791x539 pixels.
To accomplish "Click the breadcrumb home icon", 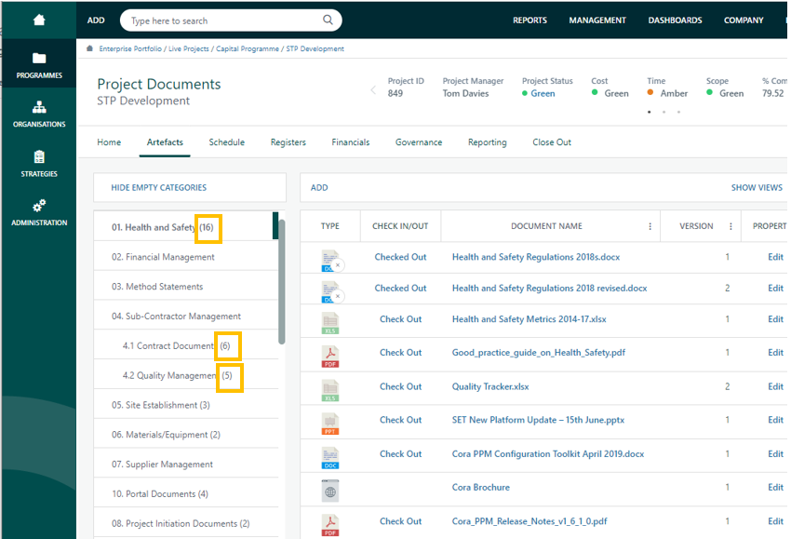I will [x=89, y=48].
